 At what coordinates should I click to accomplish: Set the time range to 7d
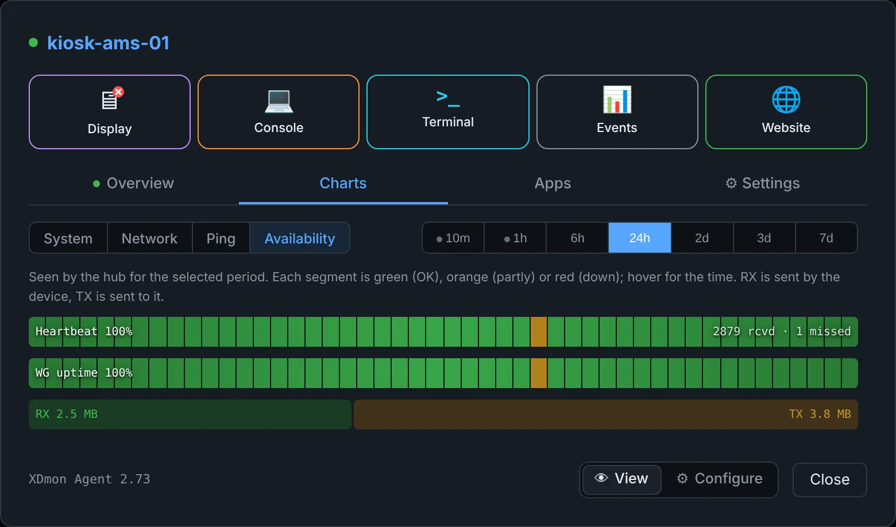pos(826,238)
